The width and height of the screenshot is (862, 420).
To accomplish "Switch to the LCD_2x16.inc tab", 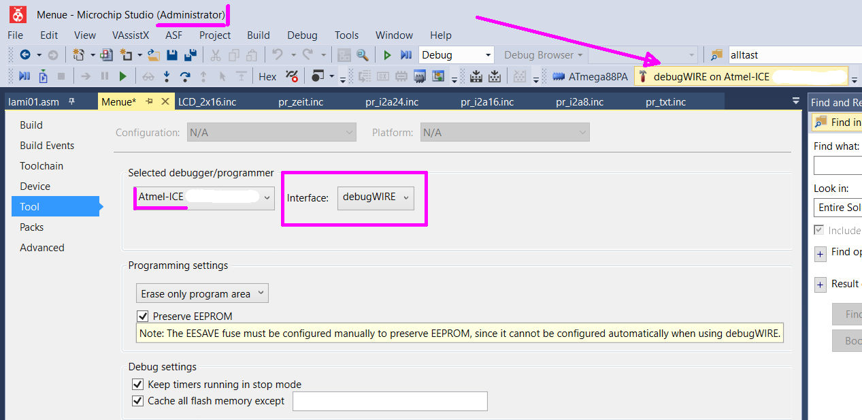I will (x=208, y=102).
